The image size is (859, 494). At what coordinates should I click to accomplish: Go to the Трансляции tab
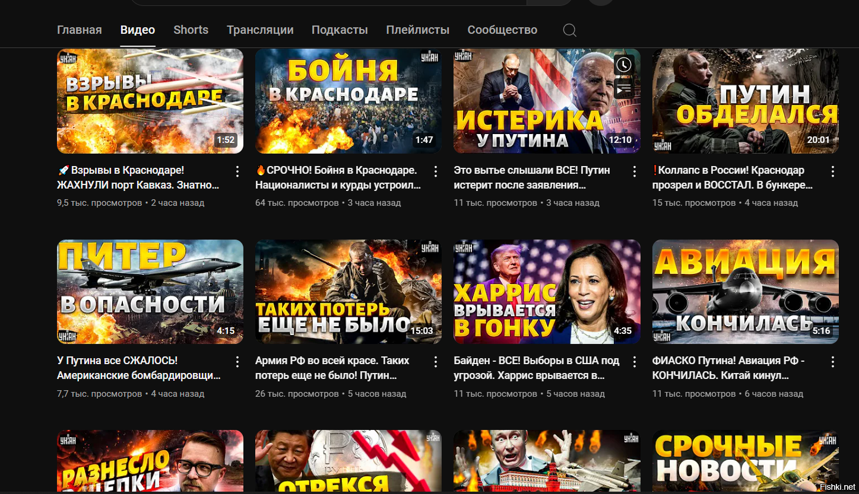pos(260,30)
